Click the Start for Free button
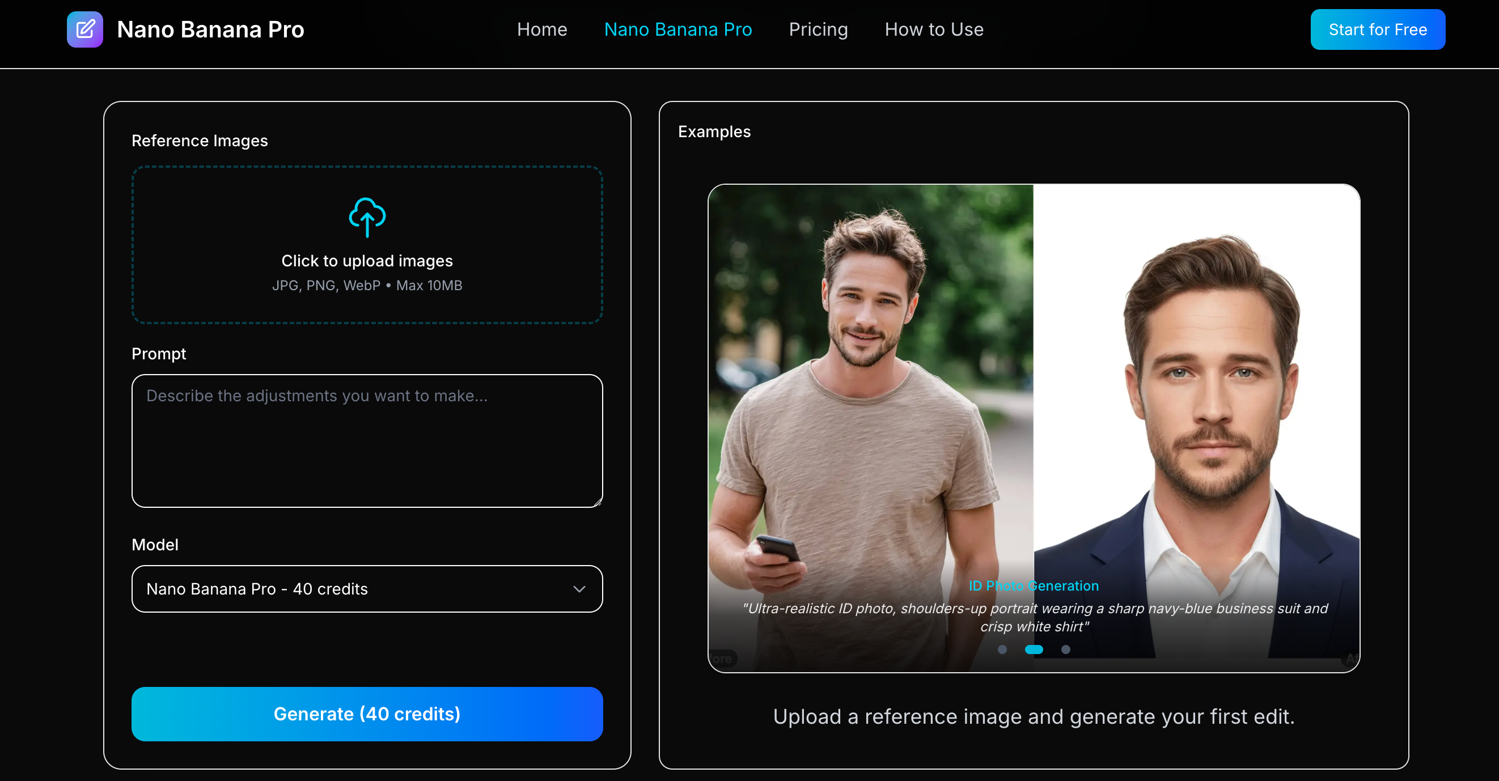This screenshot has height=781, width=1499. [1377, 29]
